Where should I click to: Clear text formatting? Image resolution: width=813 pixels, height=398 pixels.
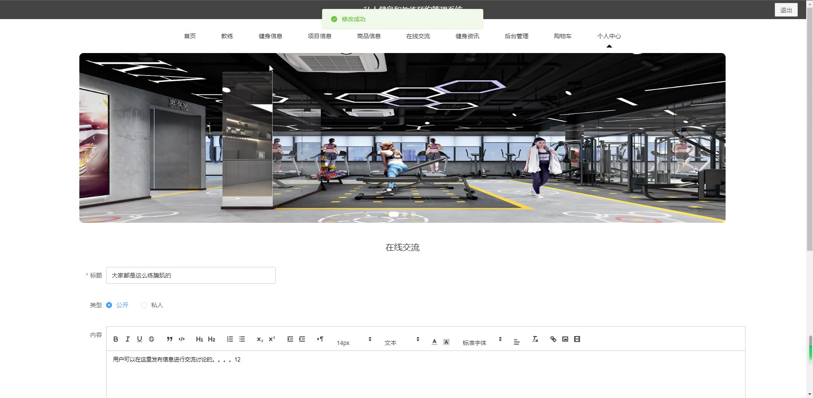pyautogui.click(x=535, y=339)
